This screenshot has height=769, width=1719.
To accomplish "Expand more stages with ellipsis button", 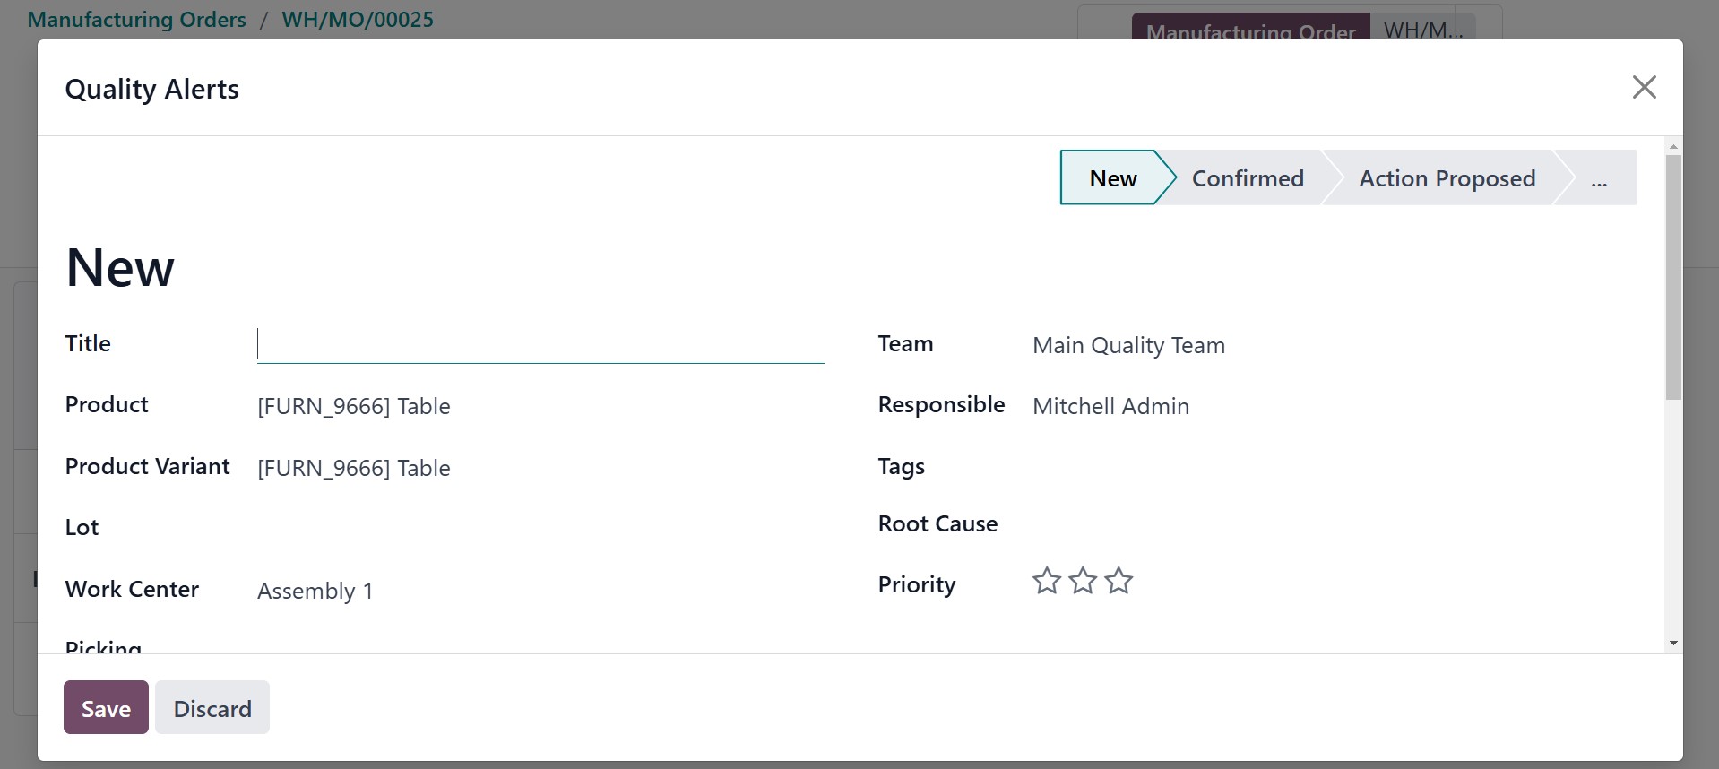I will 1599,178.
